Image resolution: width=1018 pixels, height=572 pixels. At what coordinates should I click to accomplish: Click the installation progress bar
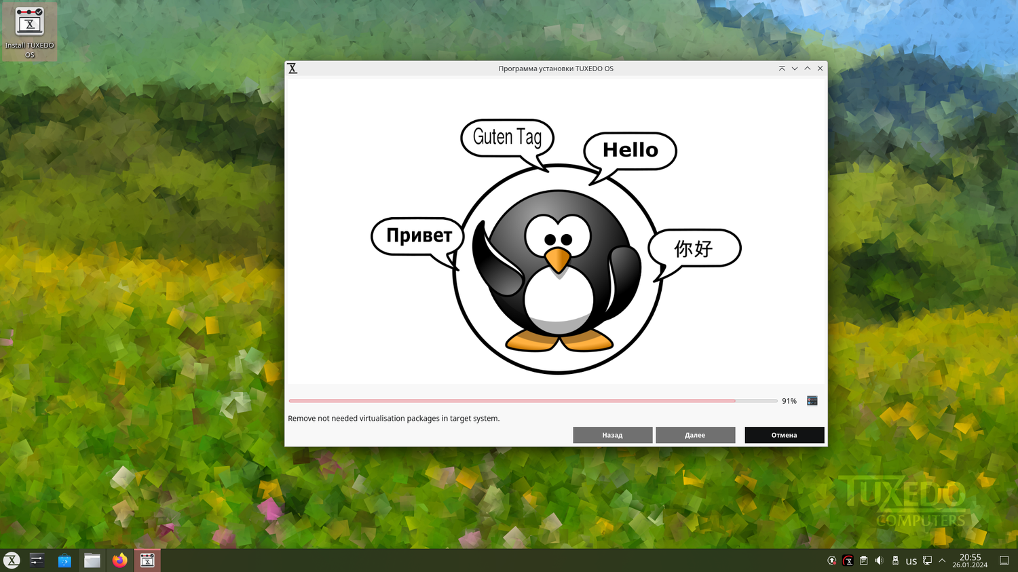pyautogui.click(x=533, y=401)
